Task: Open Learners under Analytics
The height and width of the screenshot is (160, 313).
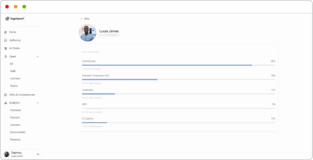Action: coord(15,125)
